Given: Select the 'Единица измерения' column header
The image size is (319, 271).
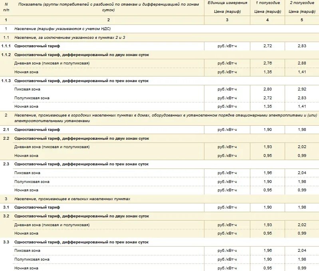Looking at the screenshot, I should click(227, 3).
